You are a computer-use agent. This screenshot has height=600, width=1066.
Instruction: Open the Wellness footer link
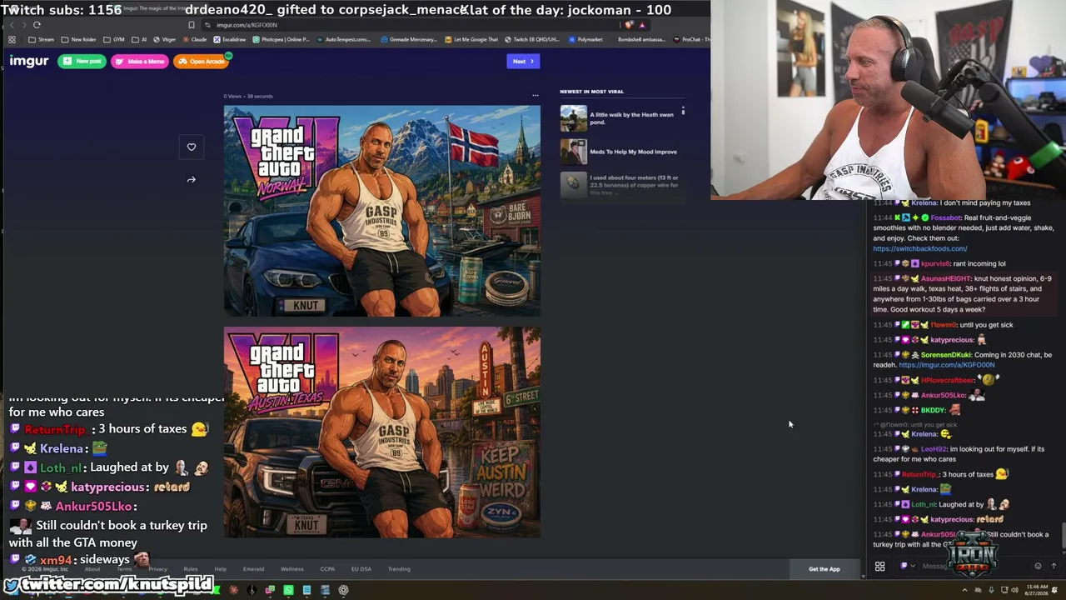pyautogui.click(x=291, y=569)
